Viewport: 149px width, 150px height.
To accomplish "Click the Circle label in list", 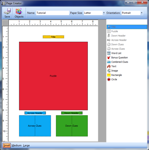I will (x=114, y=79).
